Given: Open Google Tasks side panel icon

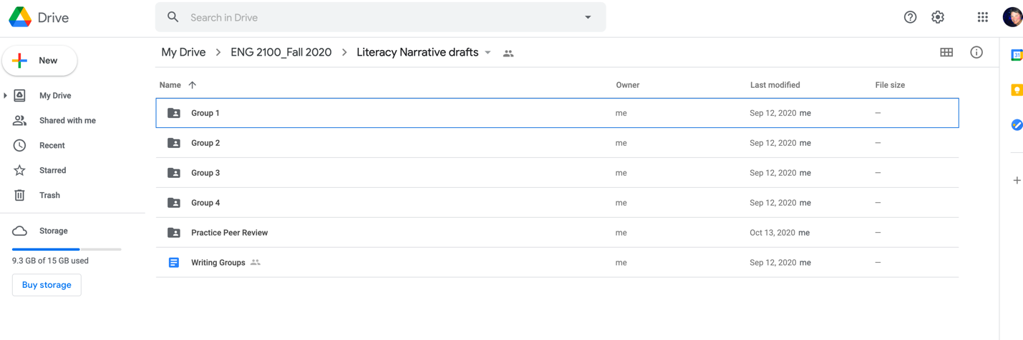Looking at the screenshot, I should click(x=1016, y=125).
